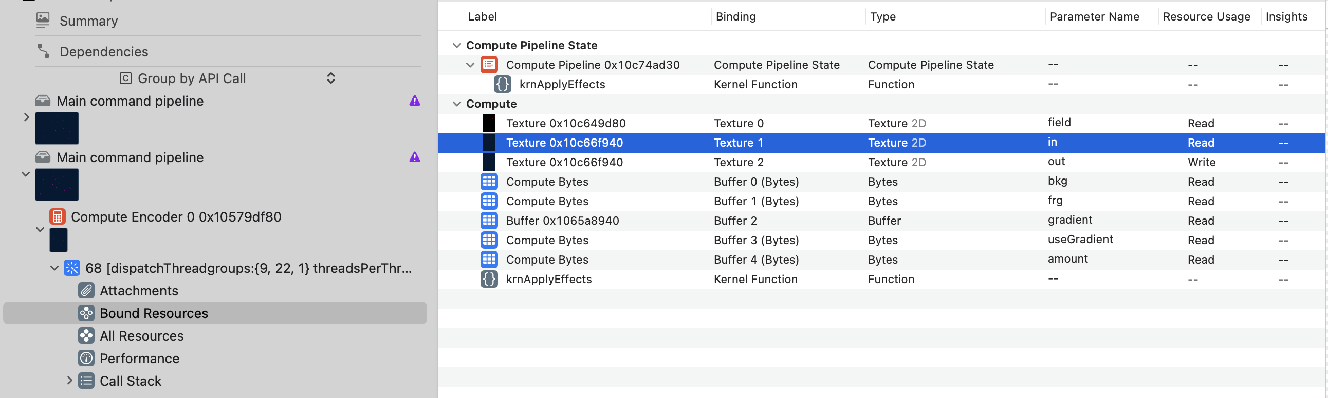Click the krnApplyEffects function braces icon under Compute
Image resolution: width=1328 pixels, height=398 pixels.
(489, 279)
